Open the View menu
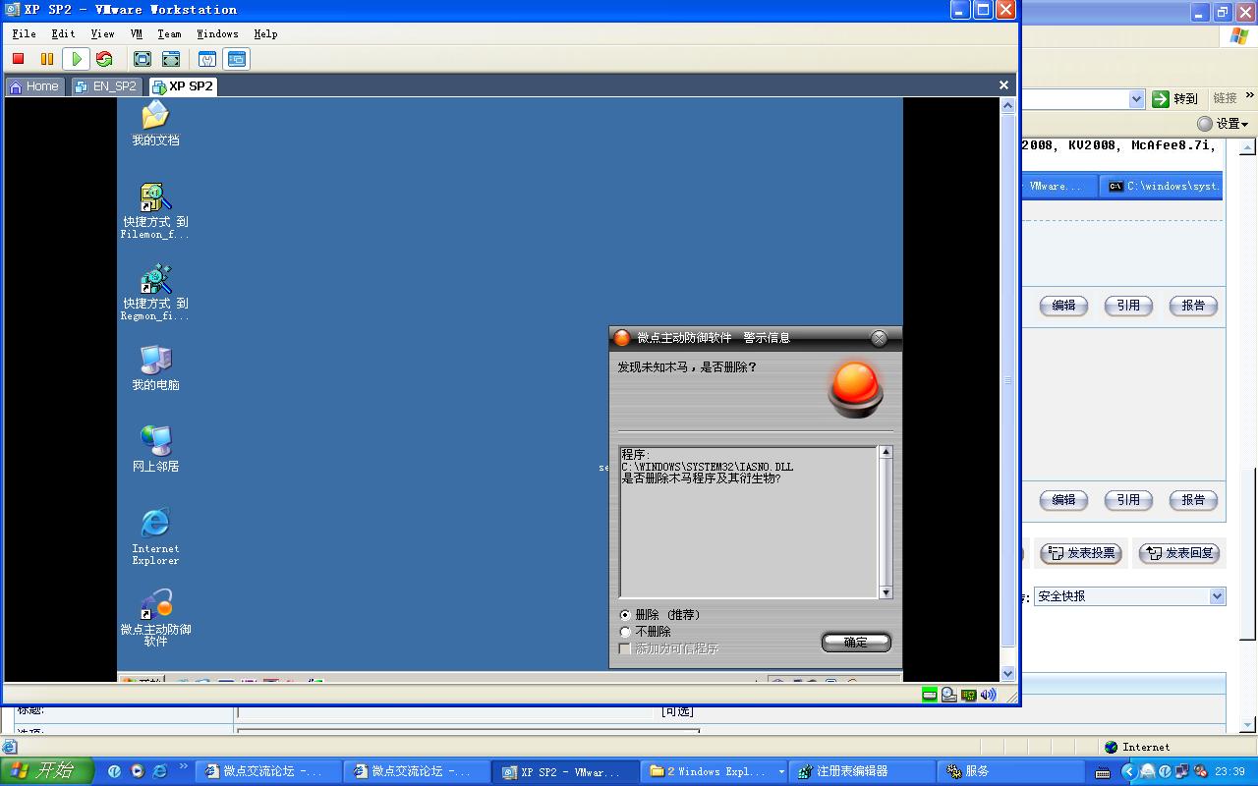1258x786 pixels. [102, 33]
